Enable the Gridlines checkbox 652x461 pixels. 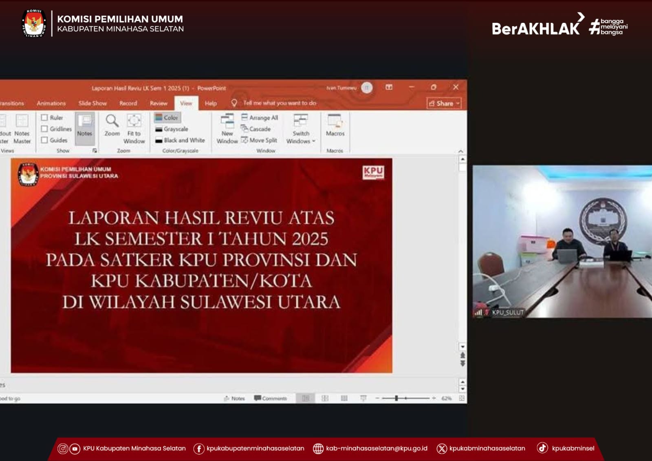click(45, 129)
